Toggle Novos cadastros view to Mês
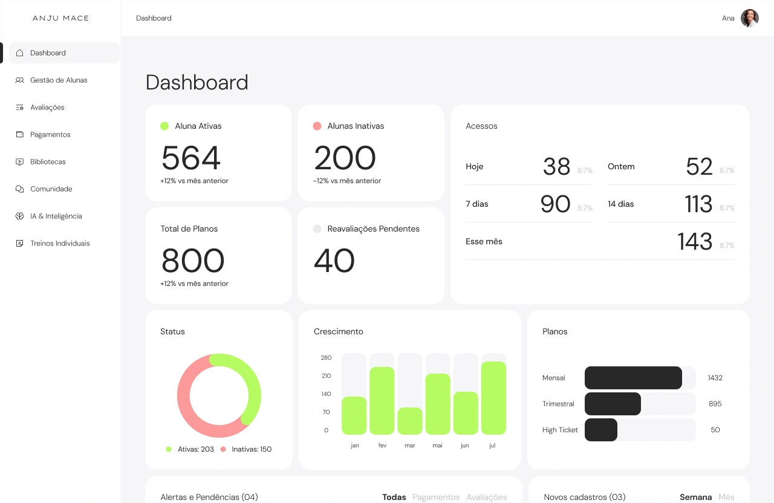This screenshot has height=503, width=774. (726, 497)
